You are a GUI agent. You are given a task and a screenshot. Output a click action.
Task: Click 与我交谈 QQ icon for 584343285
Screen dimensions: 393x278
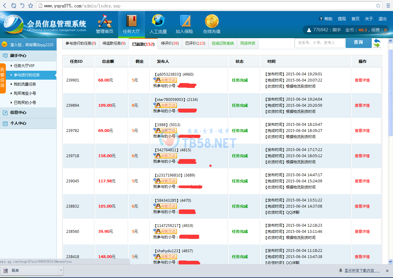click(165, 206)
